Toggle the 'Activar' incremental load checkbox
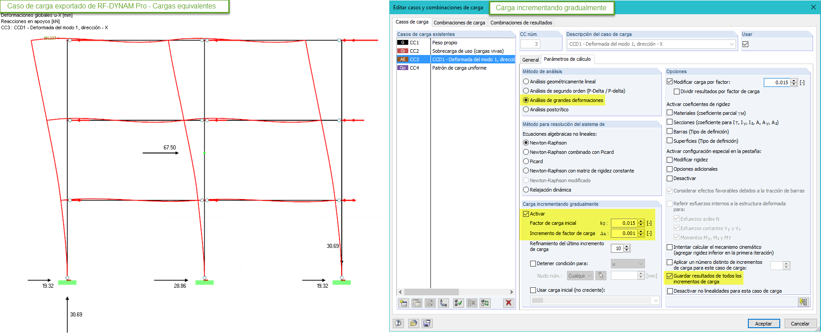821x333 pixels. coord(526,214)
